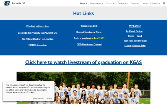Open Beckville ISD Property Tax Payment Site
The image size is (167, 104).
tap(38, 33)
